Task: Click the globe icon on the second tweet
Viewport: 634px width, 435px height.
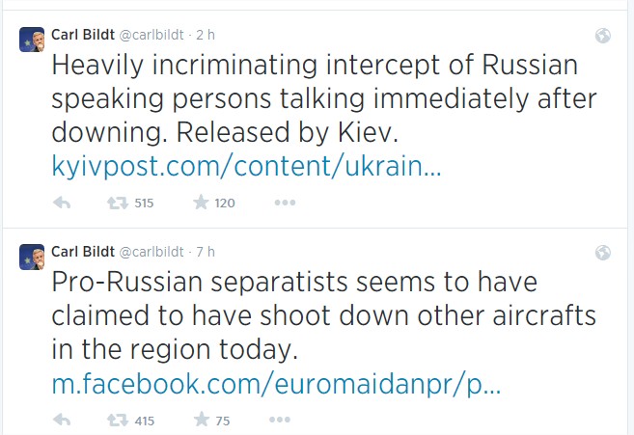Action: 603,253
